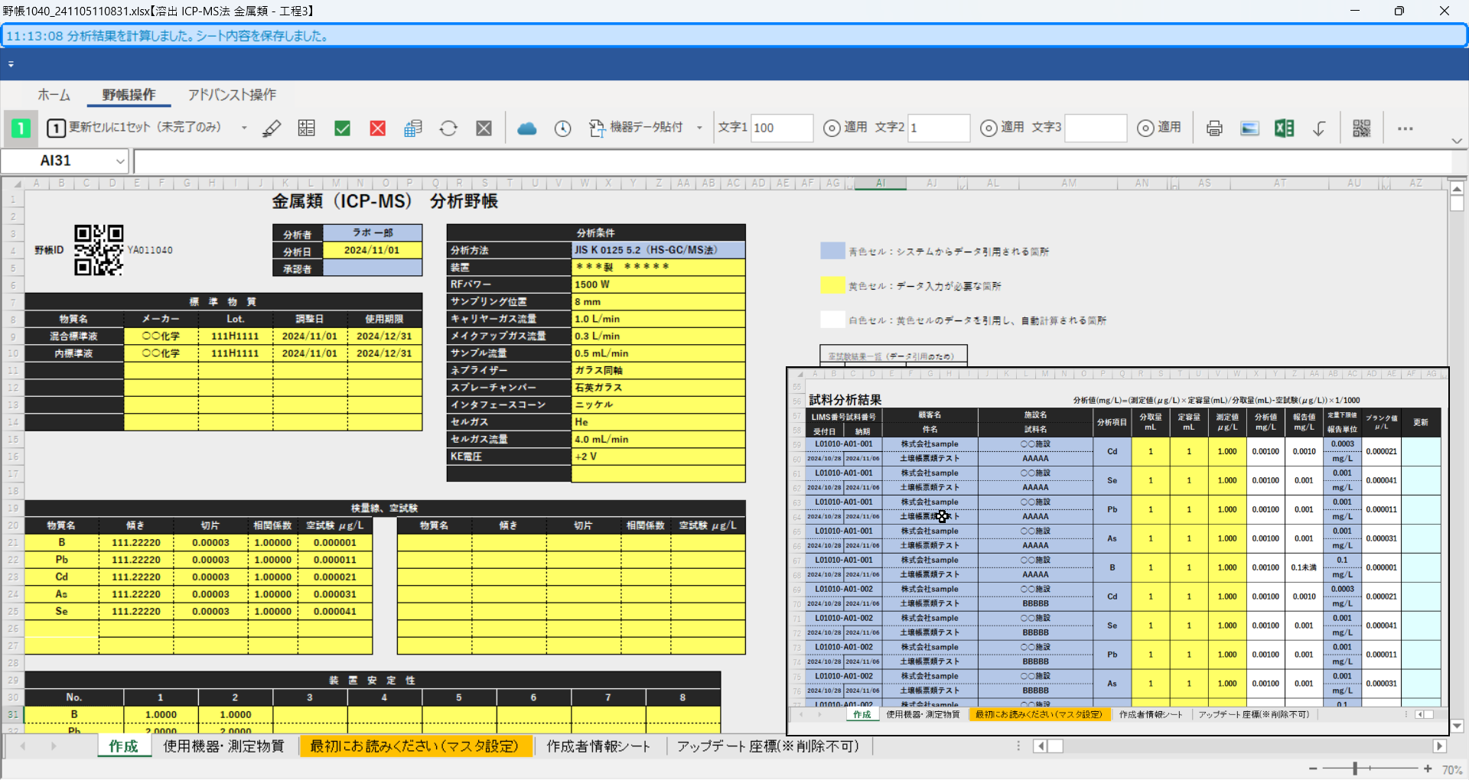The image size is (1469, 780).
Task: Select the 内標準液 row label
Action: (74, 353)
